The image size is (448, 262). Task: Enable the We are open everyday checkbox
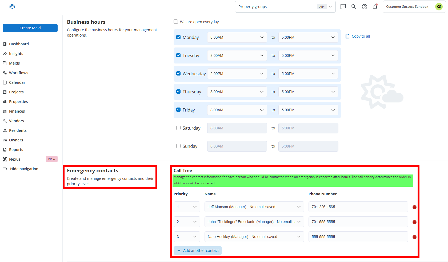pyautogui.click(x=176, y=22)
